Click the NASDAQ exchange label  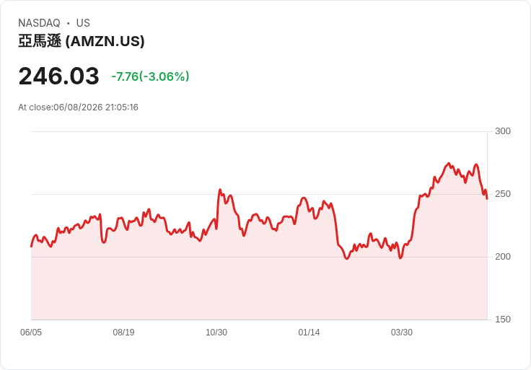pyautogui.click(x=39, y=23)
